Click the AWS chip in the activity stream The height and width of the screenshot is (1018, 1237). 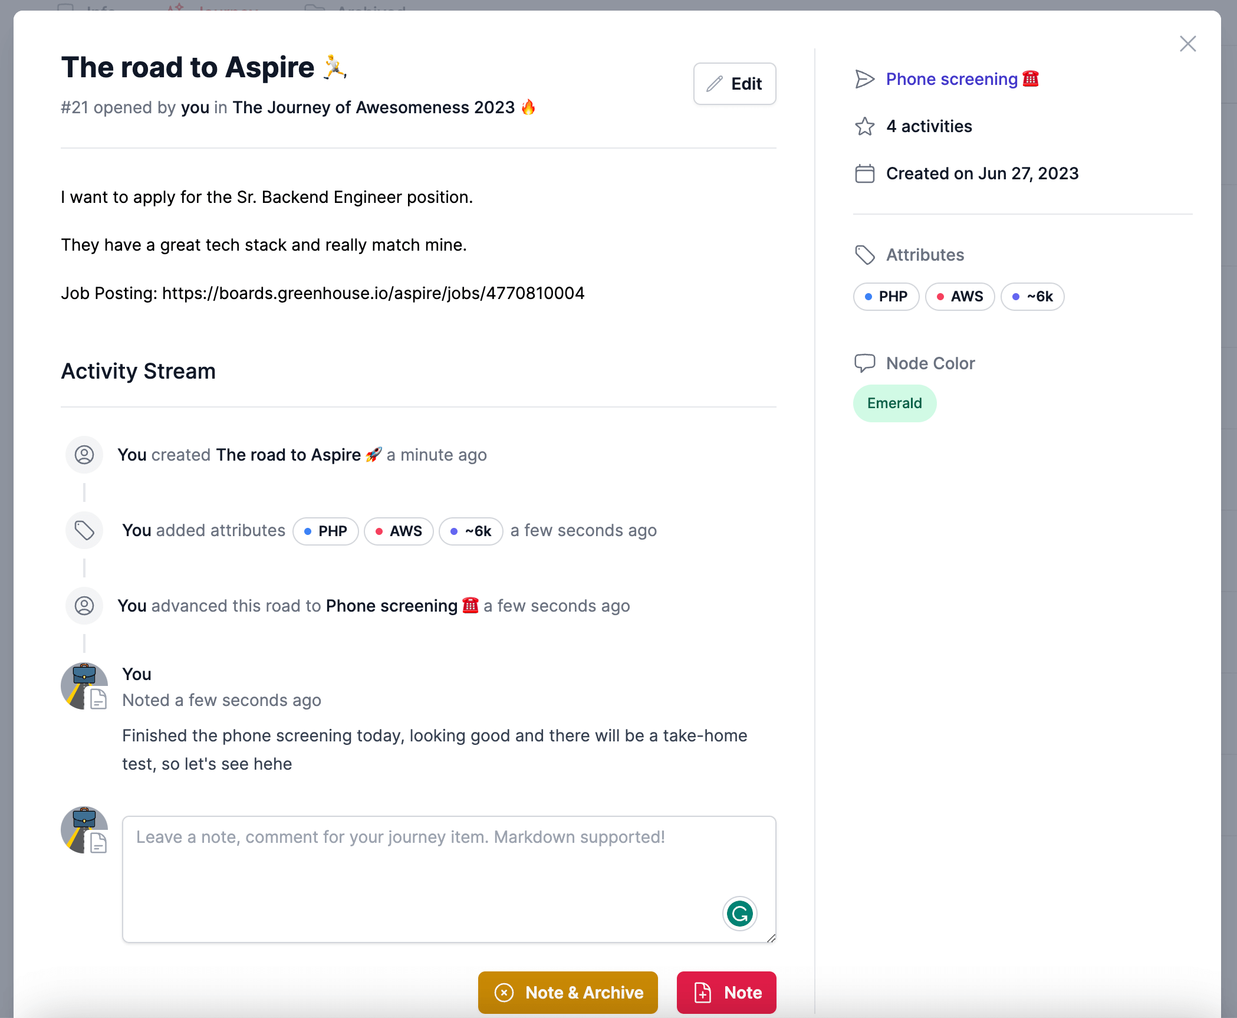click(399, 531)
